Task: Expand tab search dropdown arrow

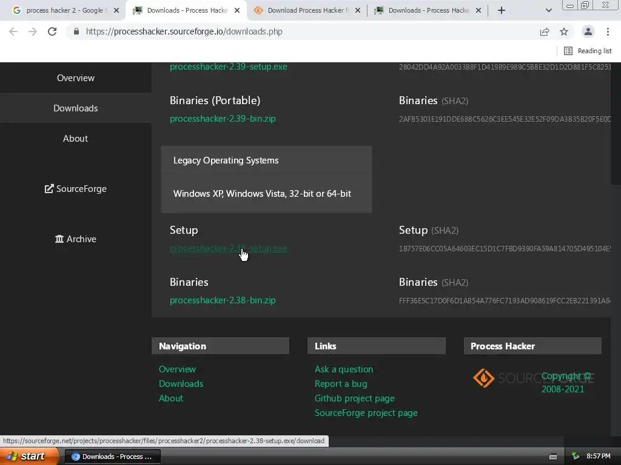Action: coord(548,10)
